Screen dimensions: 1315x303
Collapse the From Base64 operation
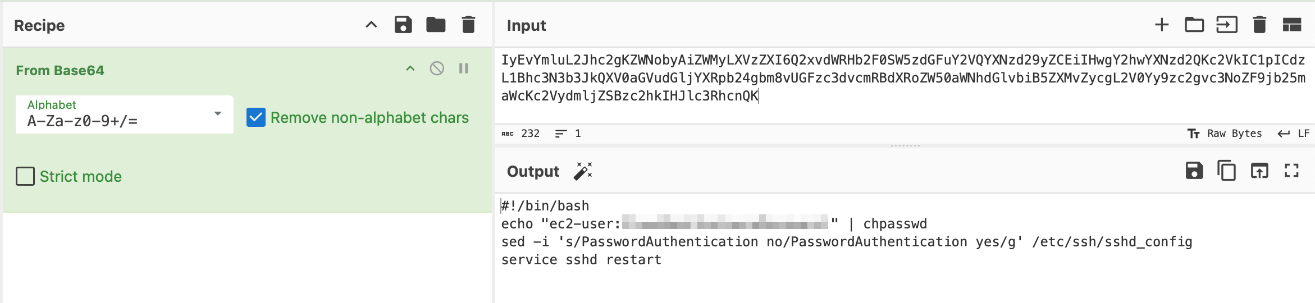coord(410,68)
